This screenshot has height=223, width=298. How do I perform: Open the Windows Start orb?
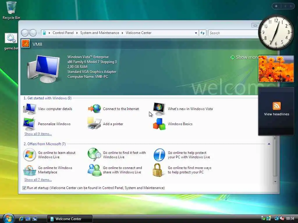click(x=8, y=218)
